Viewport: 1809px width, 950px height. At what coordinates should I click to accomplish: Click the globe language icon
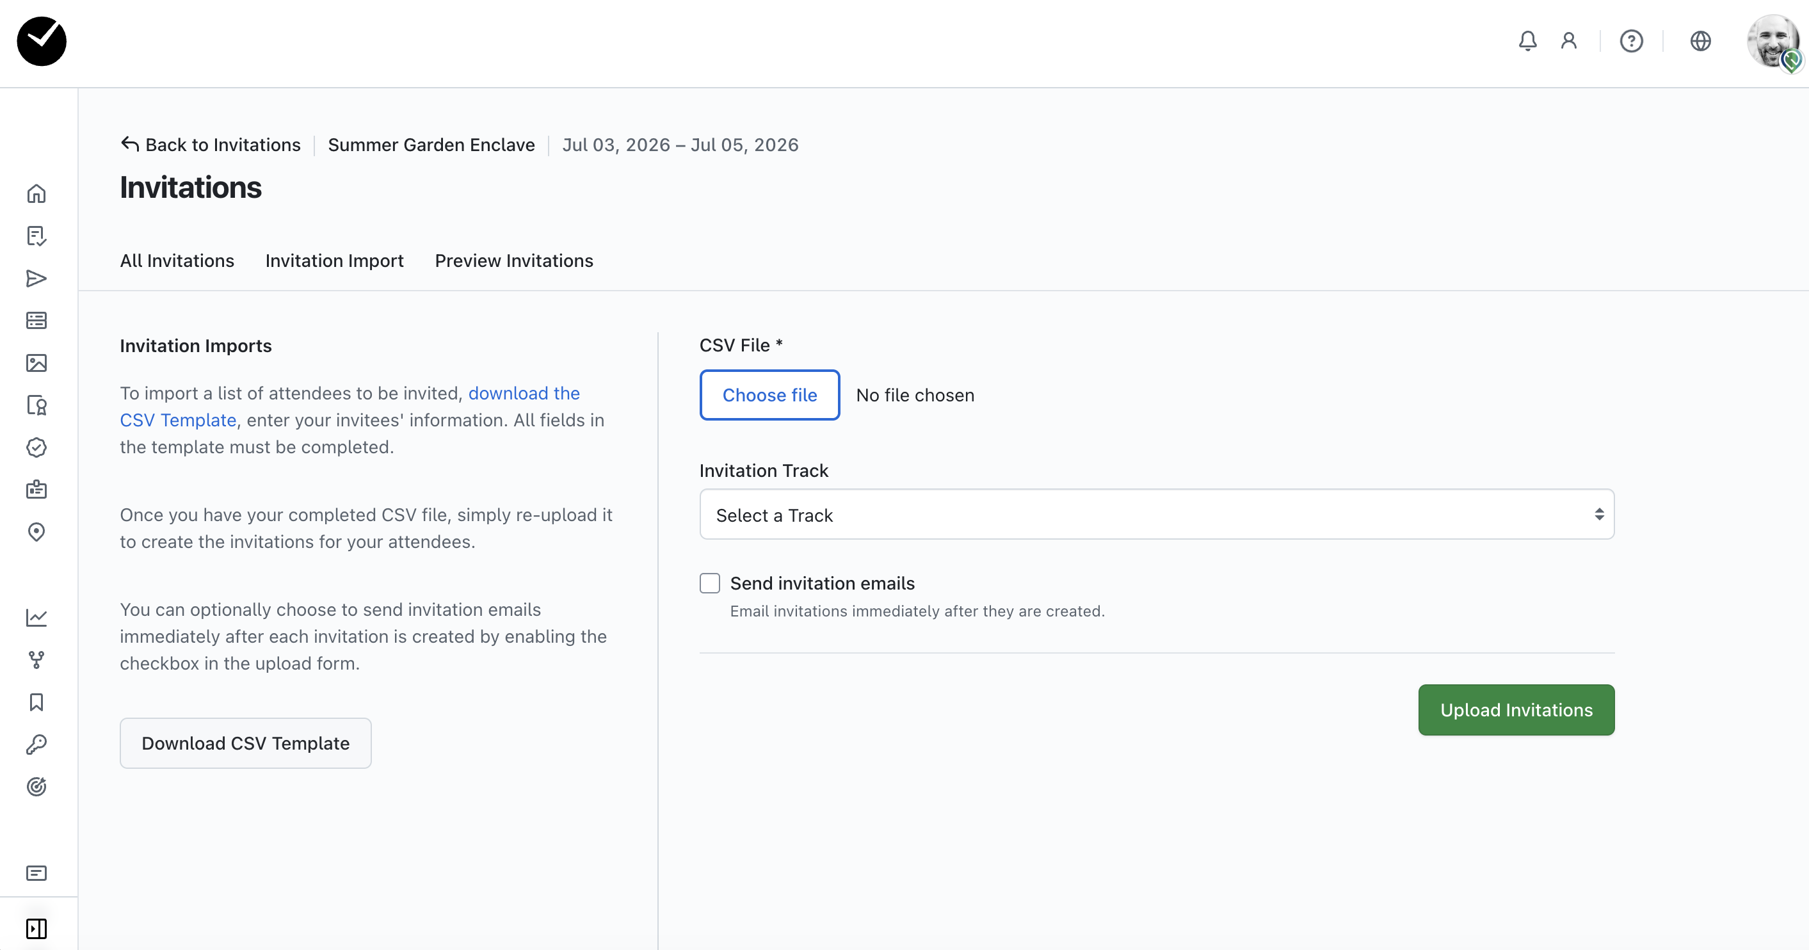click(x=1700, y=41)
